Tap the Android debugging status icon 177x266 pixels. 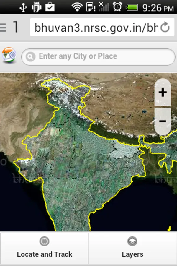[x=37, y=7]
